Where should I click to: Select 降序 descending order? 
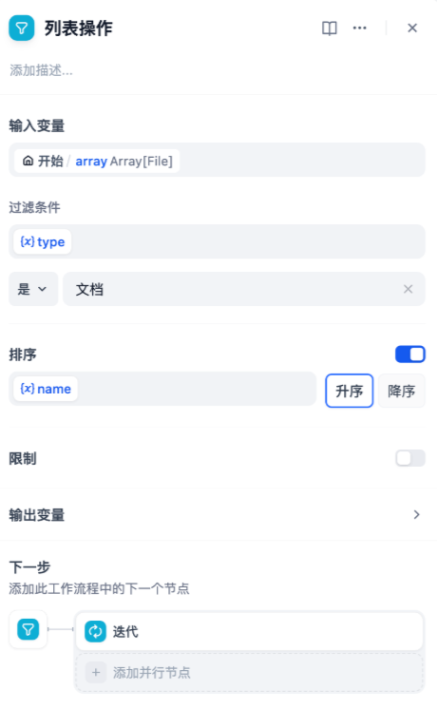click(401, 391)
